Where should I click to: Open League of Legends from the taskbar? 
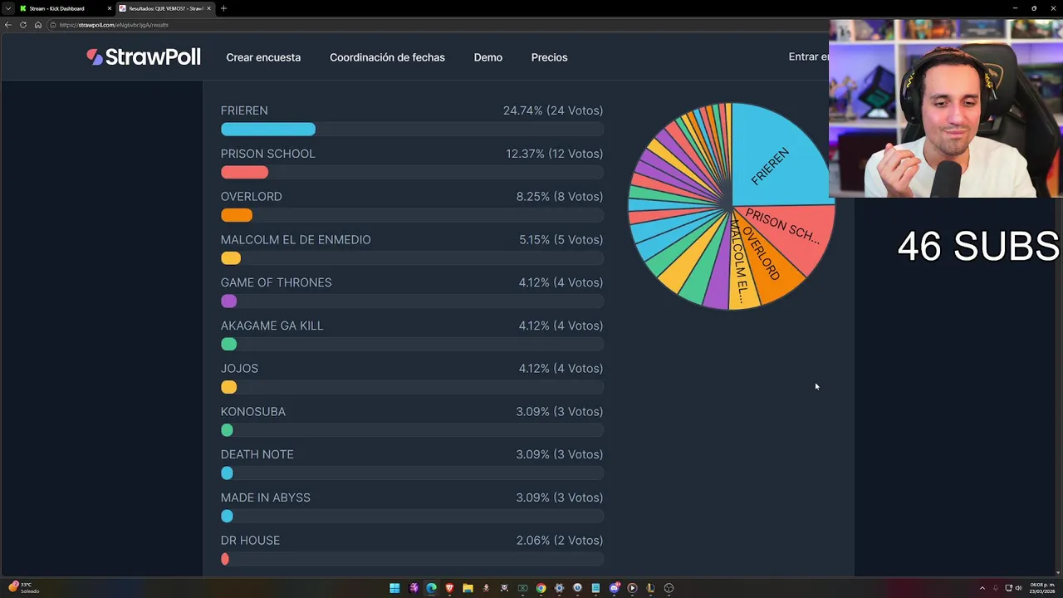point(650,588)
